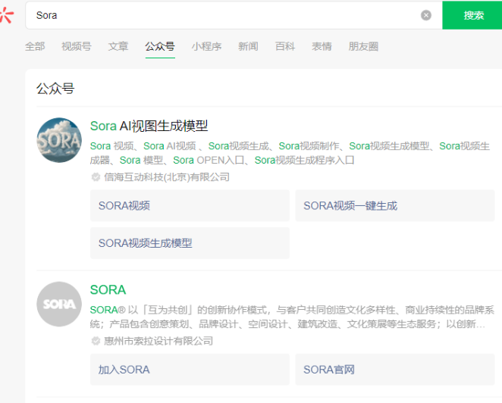Screen dimensions: 502x403
Task: Open the SORA官网 button
Action: 395,370
